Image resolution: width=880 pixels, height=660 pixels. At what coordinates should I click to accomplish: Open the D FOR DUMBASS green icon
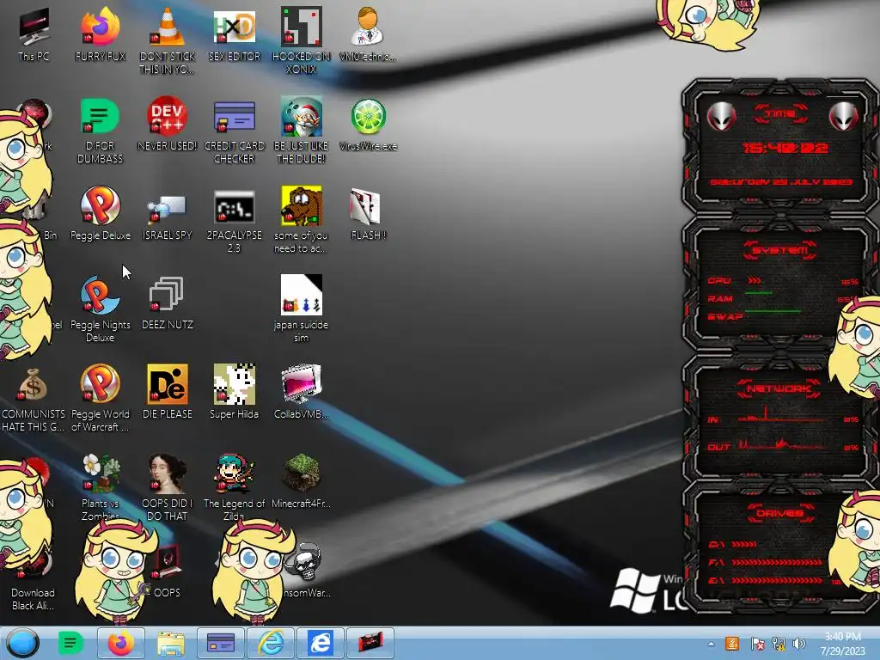[x=100, y=131]
